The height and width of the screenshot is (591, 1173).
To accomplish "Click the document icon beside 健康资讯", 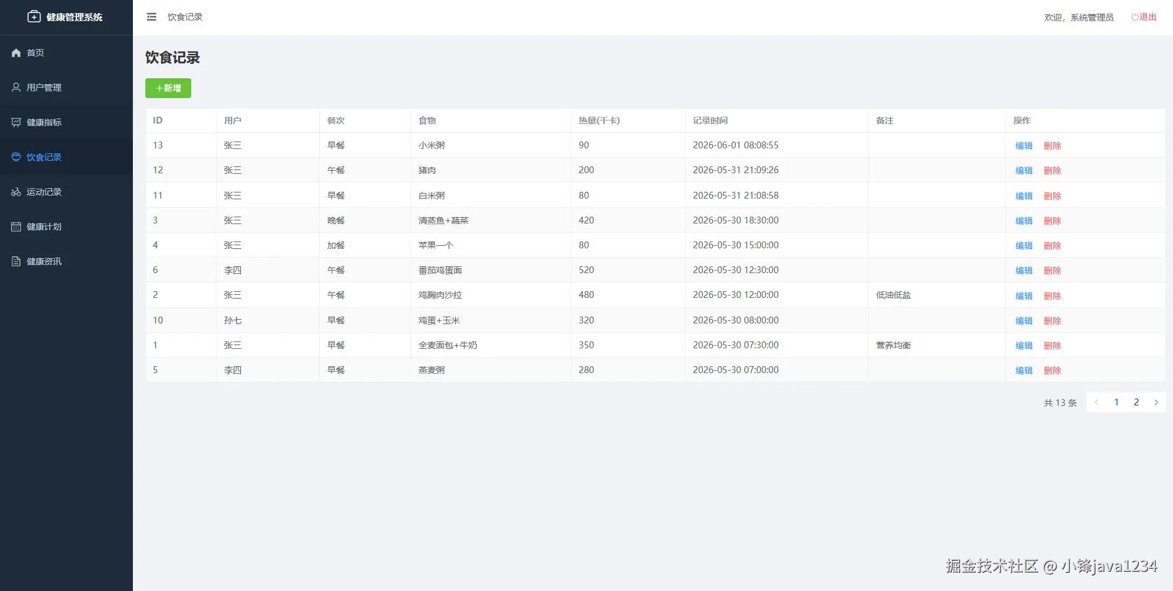I will (x=16, y=261).
